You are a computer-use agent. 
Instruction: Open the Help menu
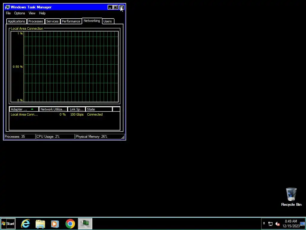tap(42, 13)
